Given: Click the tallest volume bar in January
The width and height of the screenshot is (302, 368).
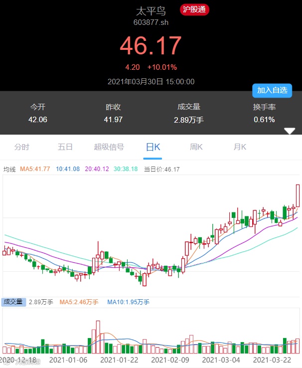Looking at the screenshot, I should pyautogui.click(x=98, y=337).
